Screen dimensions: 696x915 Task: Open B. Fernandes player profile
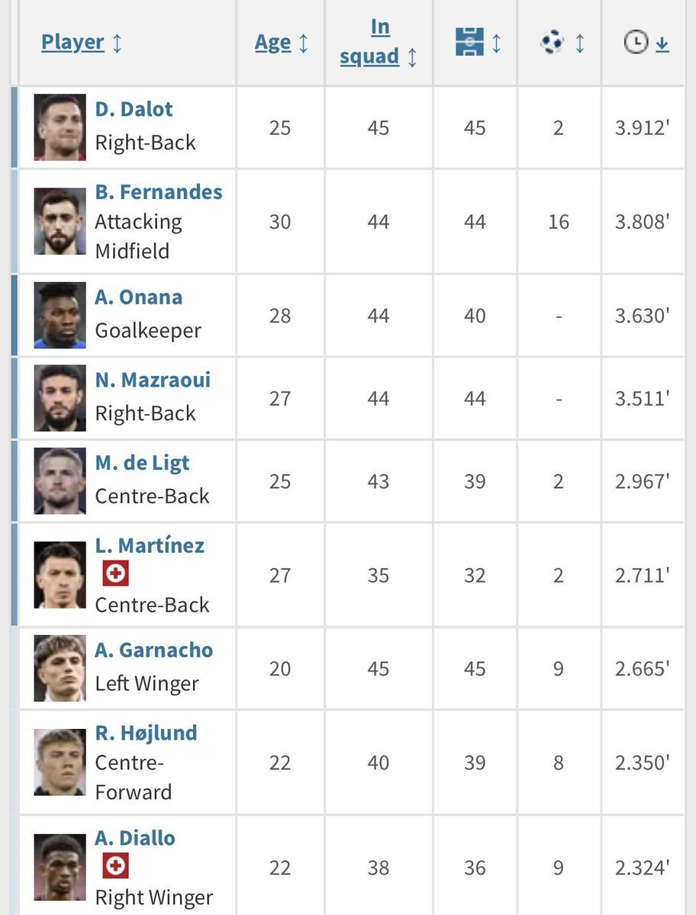159,191
